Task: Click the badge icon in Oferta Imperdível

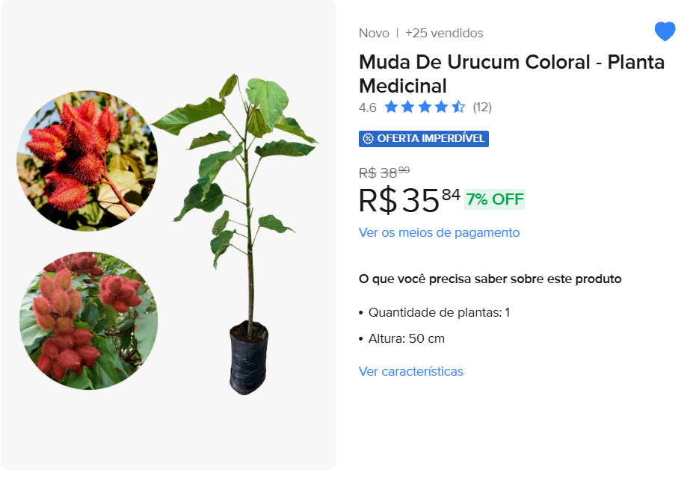Action: point(368,138)
